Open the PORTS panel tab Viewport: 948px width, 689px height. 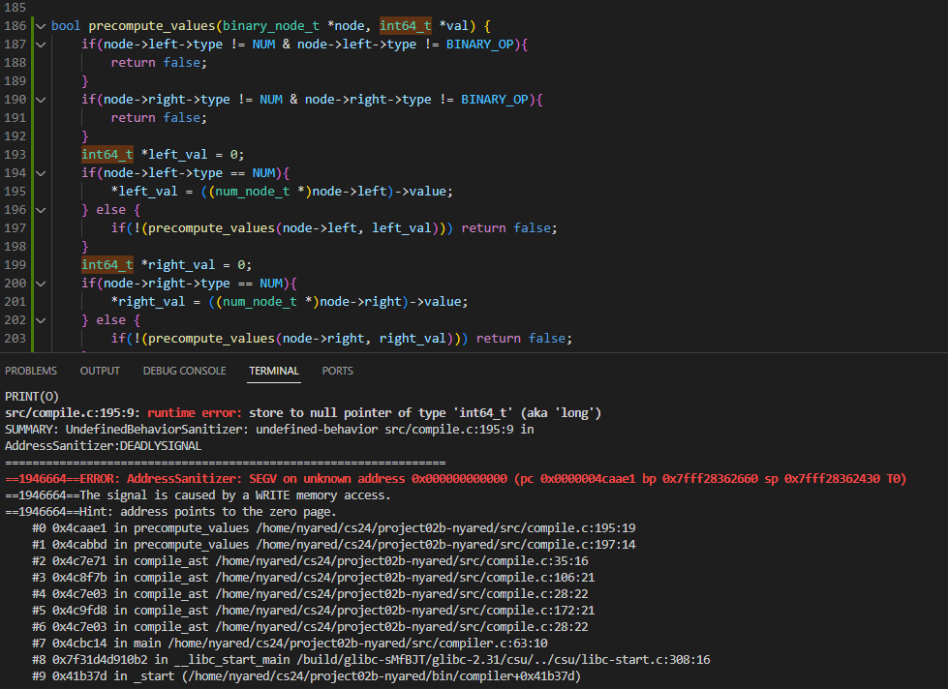(337, 371)
